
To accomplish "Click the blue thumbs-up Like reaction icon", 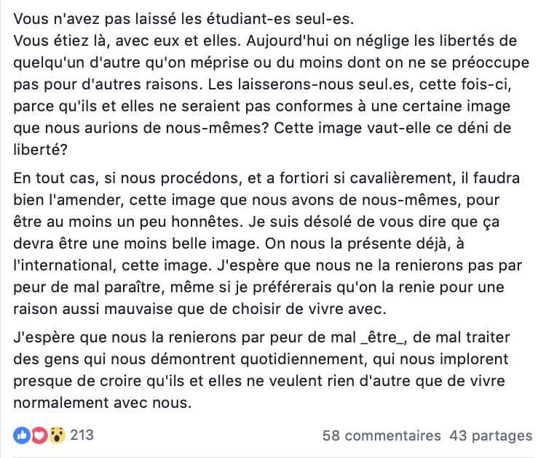I will 22,435.
